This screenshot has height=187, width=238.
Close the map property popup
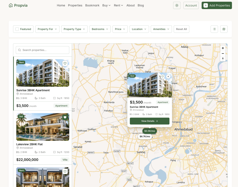[x=168, y=76]
